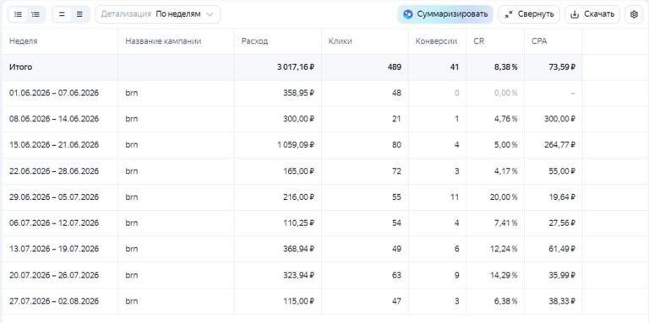This screenshot has width=649, height=323.
Task: Click CR value 5,00 %
Action: pos(505,145)
